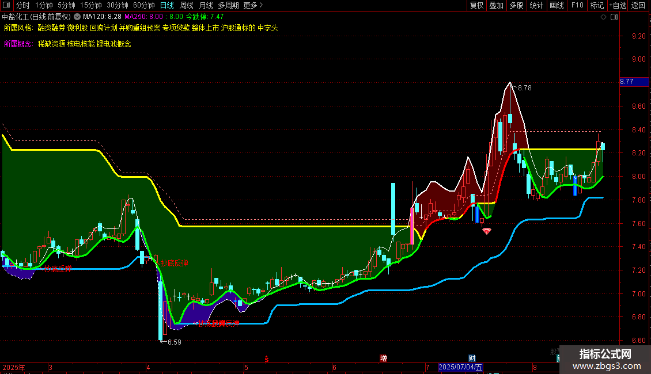Switch to 15分钟 chart period
The width and height of the screenshot is (651, 374).
[91, 5]
